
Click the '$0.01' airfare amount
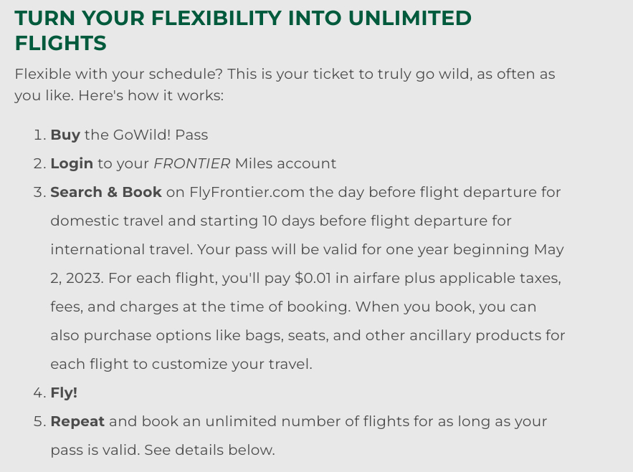coord(313,278)
